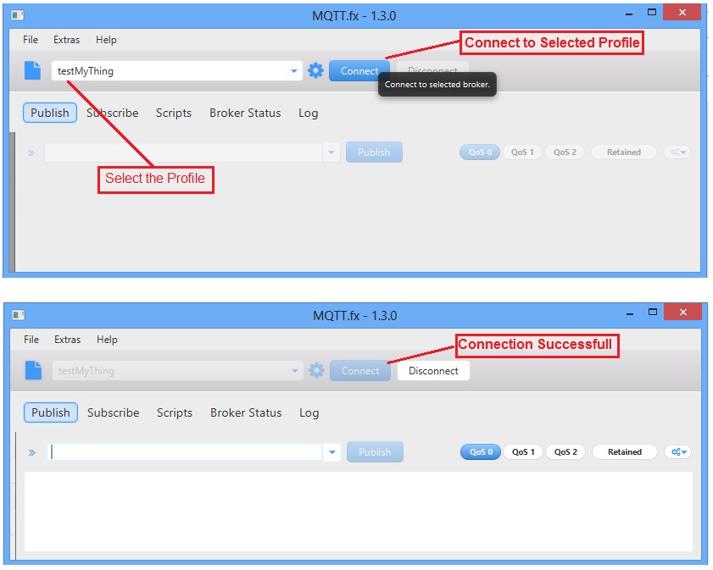Click the new file icon in bottom window
Screen dimensions: 713x570
point(33,370)
